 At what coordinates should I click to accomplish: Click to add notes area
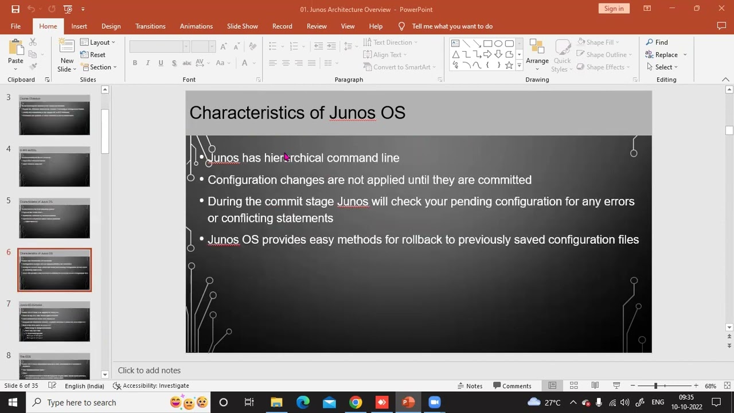(x=149, y=371)
